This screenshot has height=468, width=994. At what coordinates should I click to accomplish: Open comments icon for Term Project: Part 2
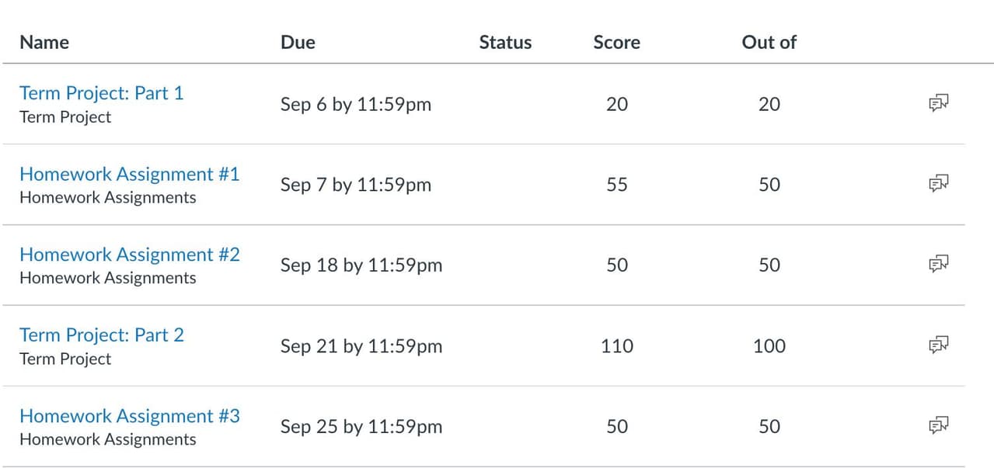coord(939,345)
